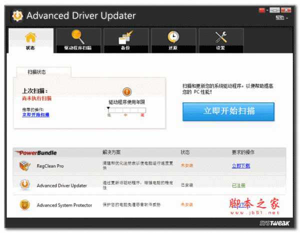Click the Advanced Driver Updater logo in title bar
The height and width of the screenshot is (233, 300).
(17, 16)
